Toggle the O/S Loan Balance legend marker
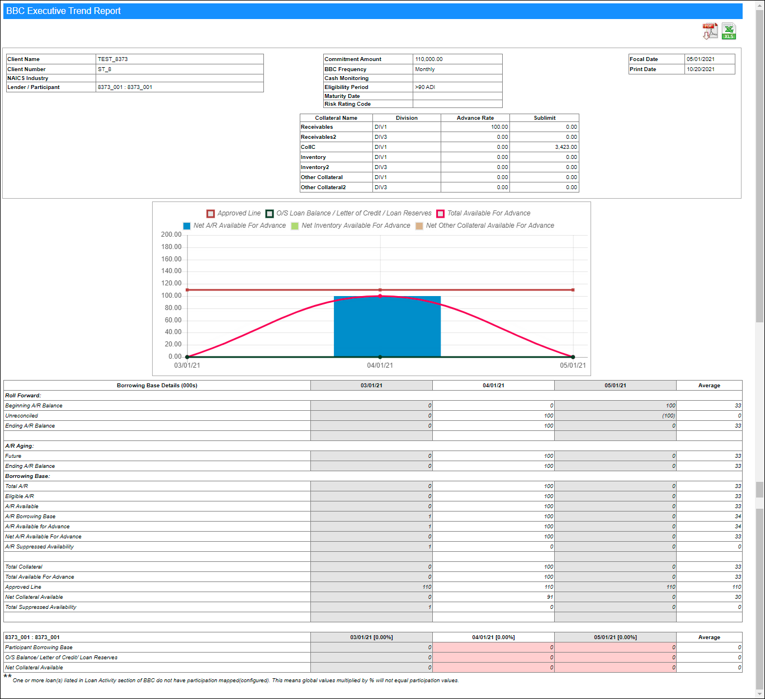 click(x=270, y=214)
